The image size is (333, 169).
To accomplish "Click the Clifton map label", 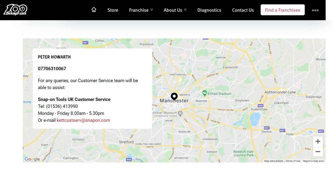I will point(100,41).
